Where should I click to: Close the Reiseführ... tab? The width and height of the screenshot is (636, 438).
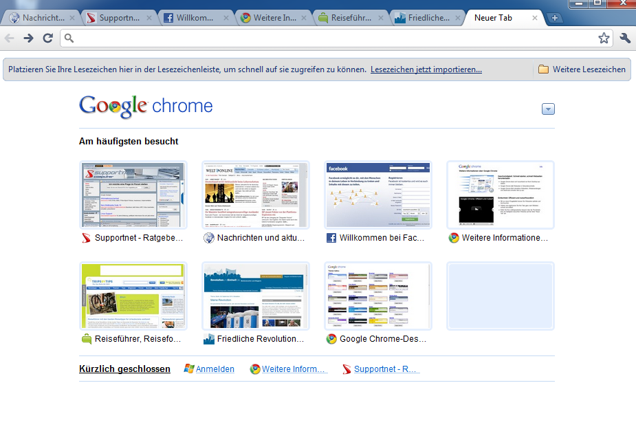(x=380, y=18)
